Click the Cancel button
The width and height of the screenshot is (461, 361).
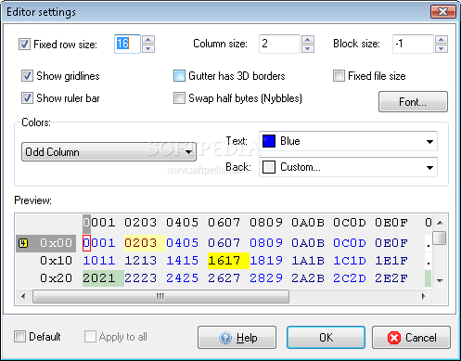tap(411, 338)
